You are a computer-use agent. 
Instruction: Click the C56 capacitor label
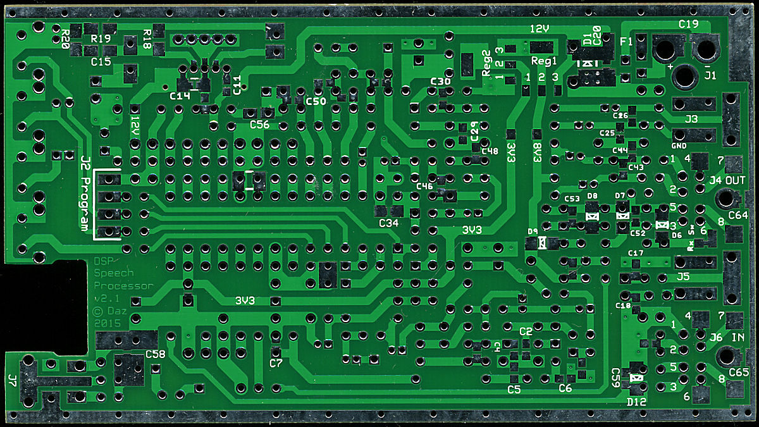[x=259, y=125]
